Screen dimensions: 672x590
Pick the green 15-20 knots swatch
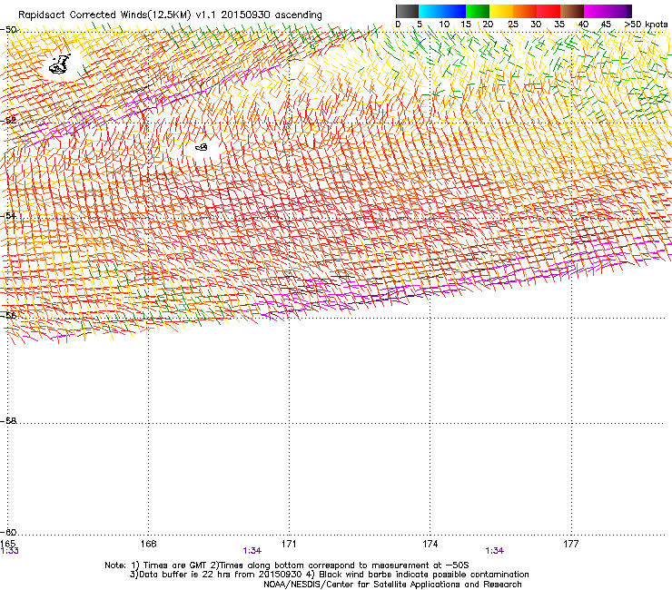tap(478, 11)
